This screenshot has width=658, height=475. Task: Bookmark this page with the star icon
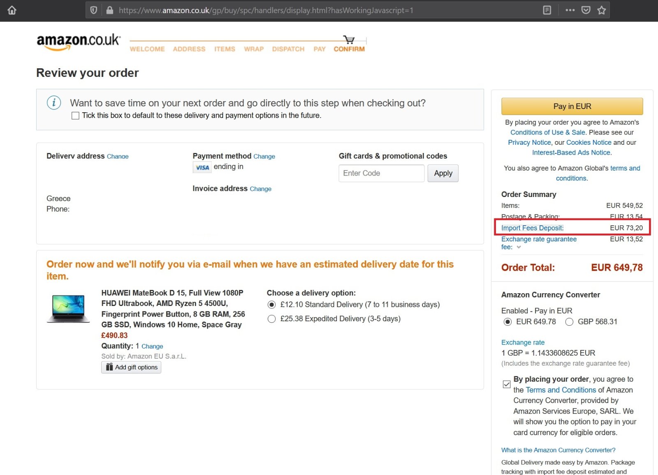602,10
